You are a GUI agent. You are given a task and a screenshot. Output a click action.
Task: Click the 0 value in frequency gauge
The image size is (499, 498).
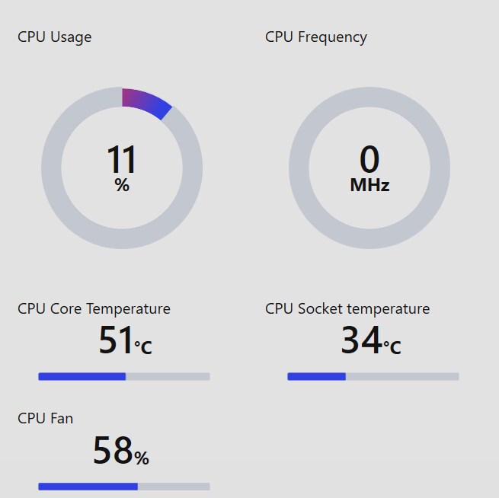pyautogui.click(x=369, y=160)
